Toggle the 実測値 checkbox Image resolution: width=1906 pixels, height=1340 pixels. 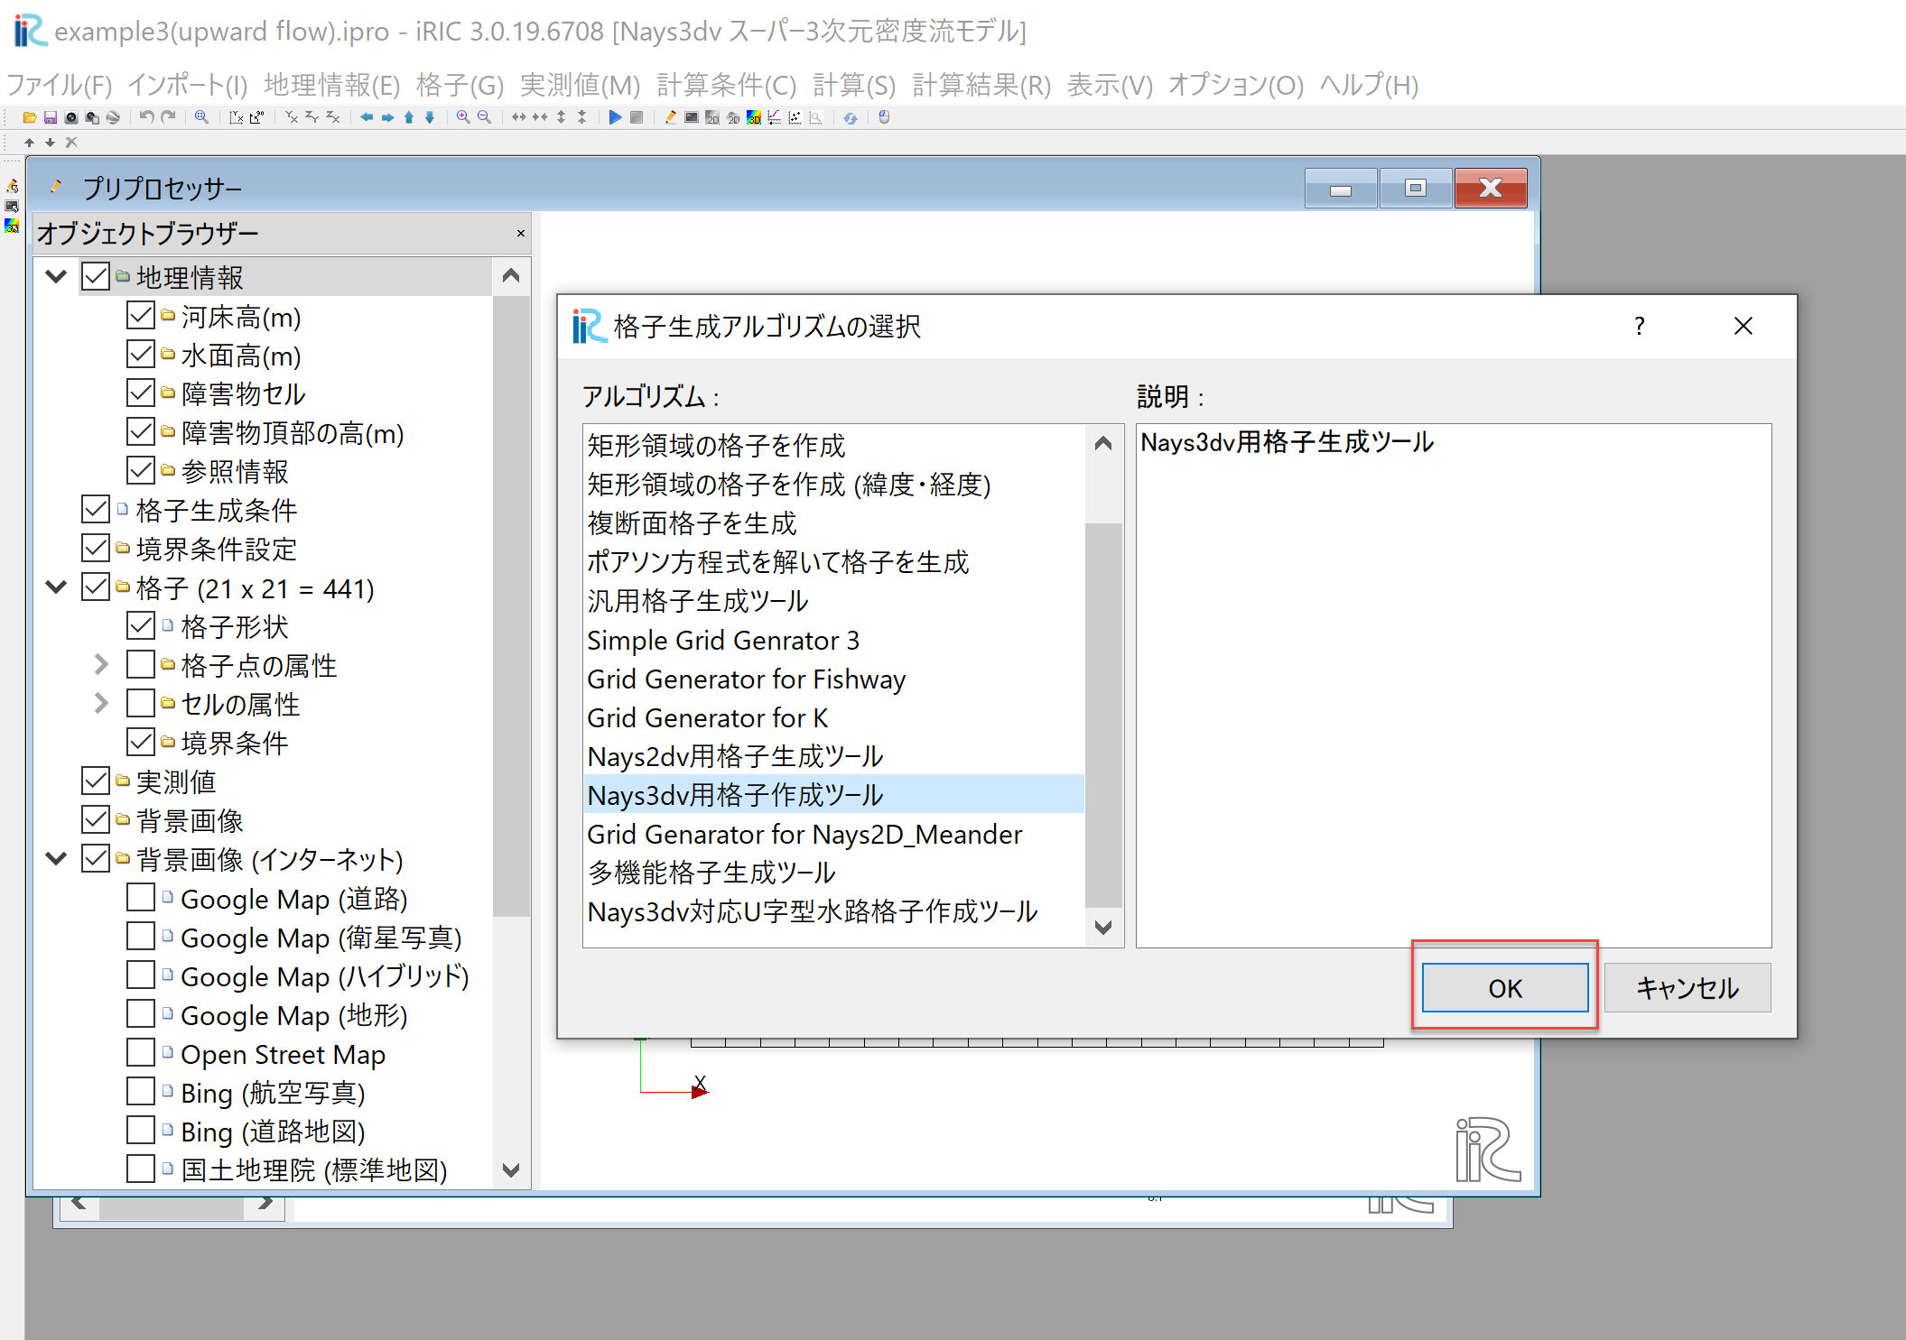coord(96,781)
